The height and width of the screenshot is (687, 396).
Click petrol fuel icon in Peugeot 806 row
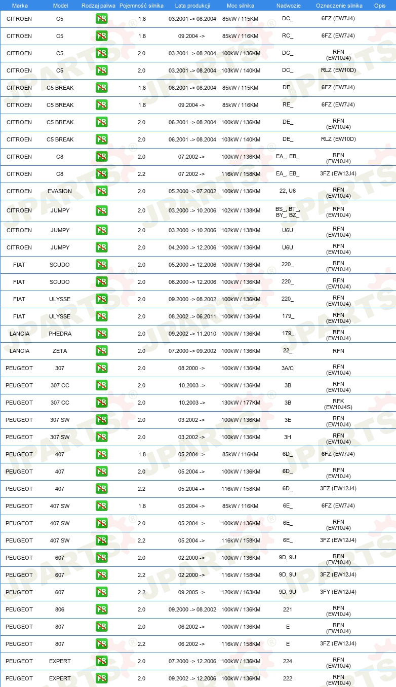(102, 609)
